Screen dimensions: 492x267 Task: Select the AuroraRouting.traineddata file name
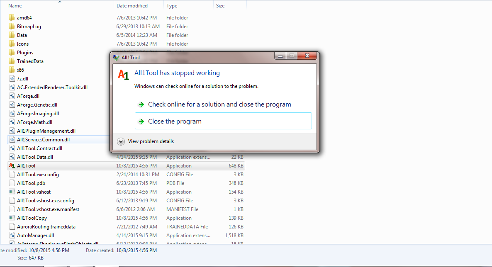point(46,226)
